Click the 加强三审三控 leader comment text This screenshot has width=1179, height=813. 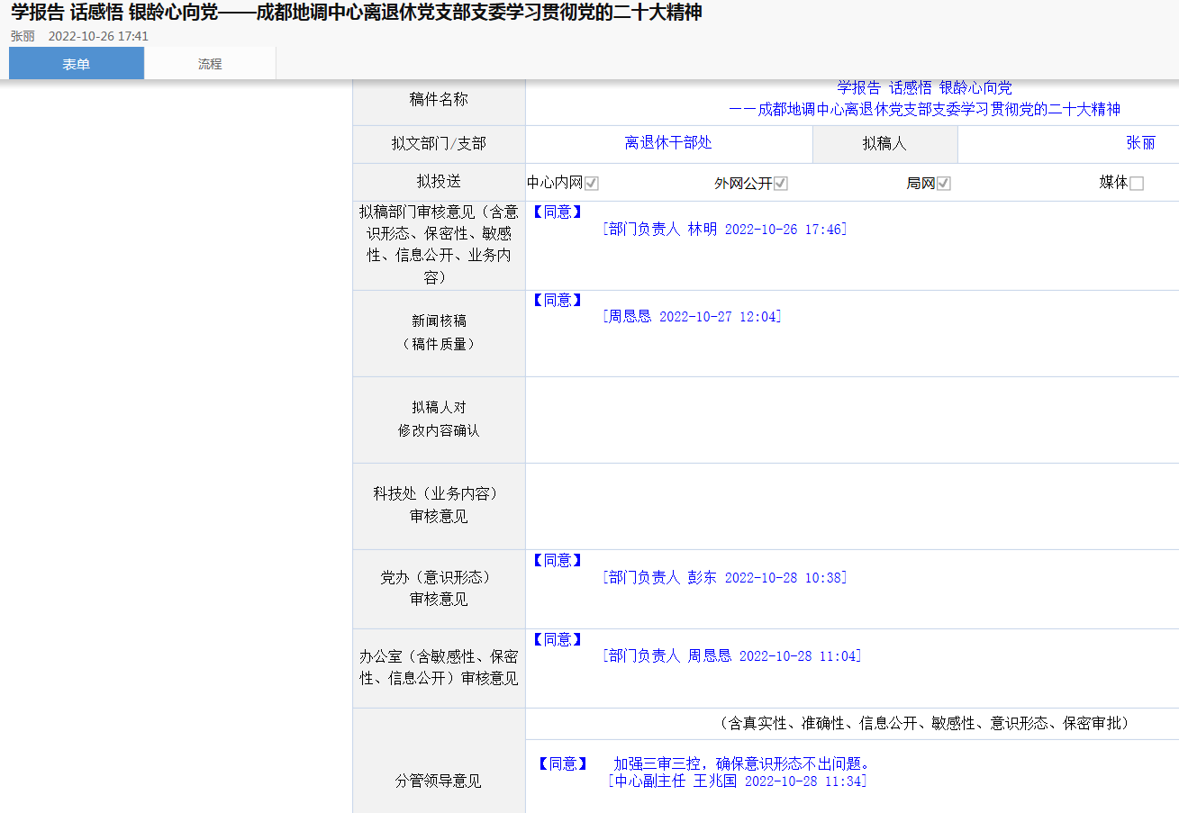[x=741, y=764]
